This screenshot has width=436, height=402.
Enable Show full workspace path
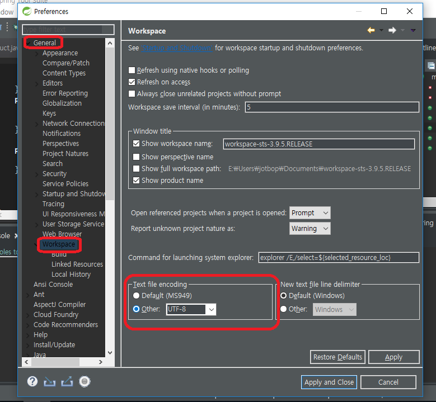(x=136, y=169)
